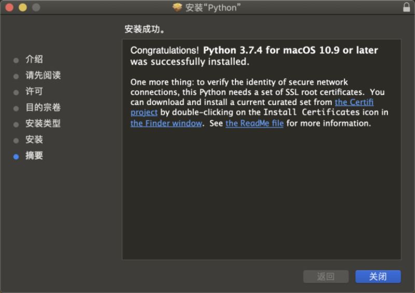Select the 安装类型 step in sidebar

tap(43, 124)
